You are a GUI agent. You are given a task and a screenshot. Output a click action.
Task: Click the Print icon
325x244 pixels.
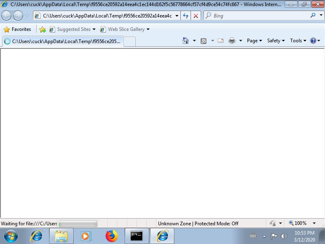pyautogui.click(x=232, y=41)
